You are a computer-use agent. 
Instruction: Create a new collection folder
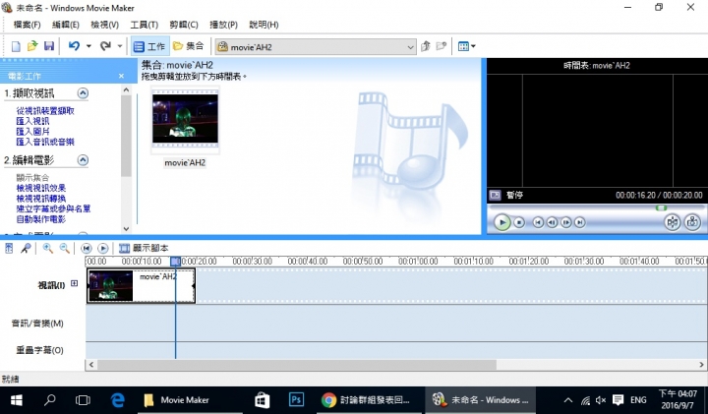click(x=442, y=46)
